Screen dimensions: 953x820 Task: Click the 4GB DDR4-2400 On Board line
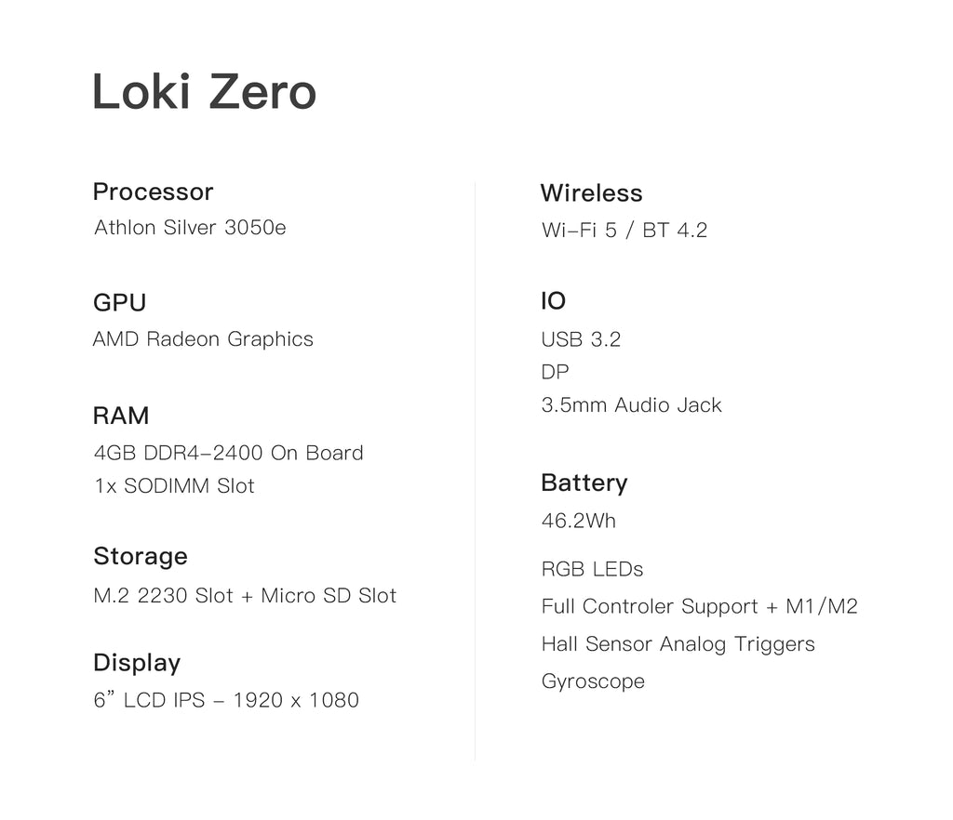pos(229,453)
